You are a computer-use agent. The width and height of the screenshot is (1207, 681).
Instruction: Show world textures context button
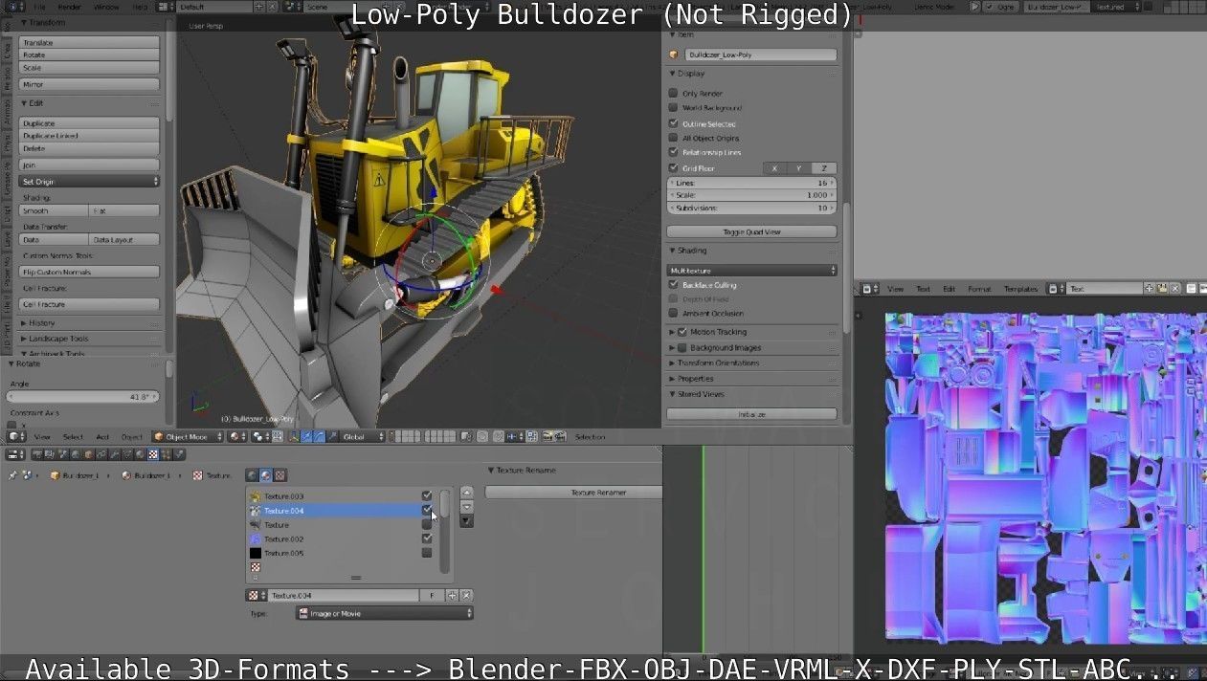click(252, 474)
